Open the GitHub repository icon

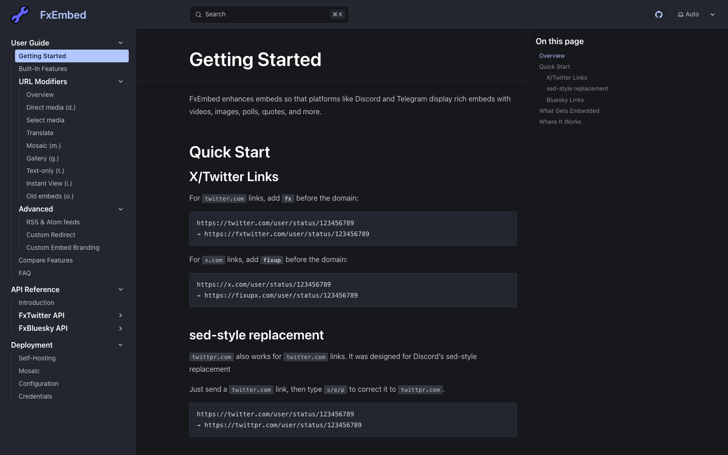click(x=659, y=15)
